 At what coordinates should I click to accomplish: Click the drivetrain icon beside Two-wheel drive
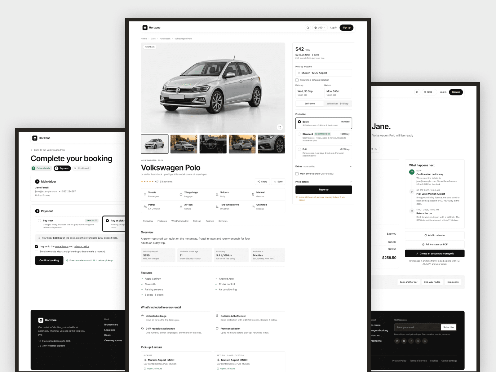pos(217,207)
